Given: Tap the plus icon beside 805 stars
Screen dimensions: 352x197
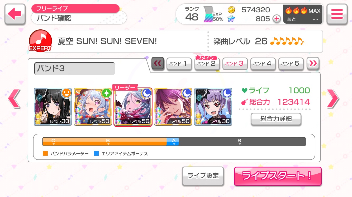Looking at the screenshot, I should [277, 19].
